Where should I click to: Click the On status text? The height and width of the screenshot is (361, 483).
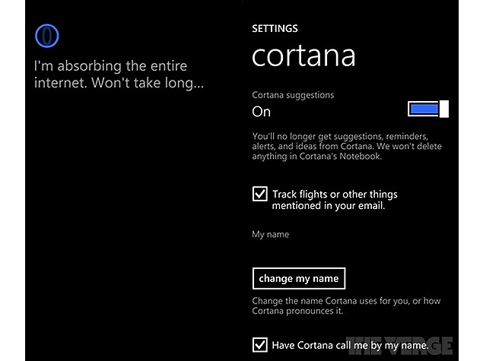[x=261, y=112]
